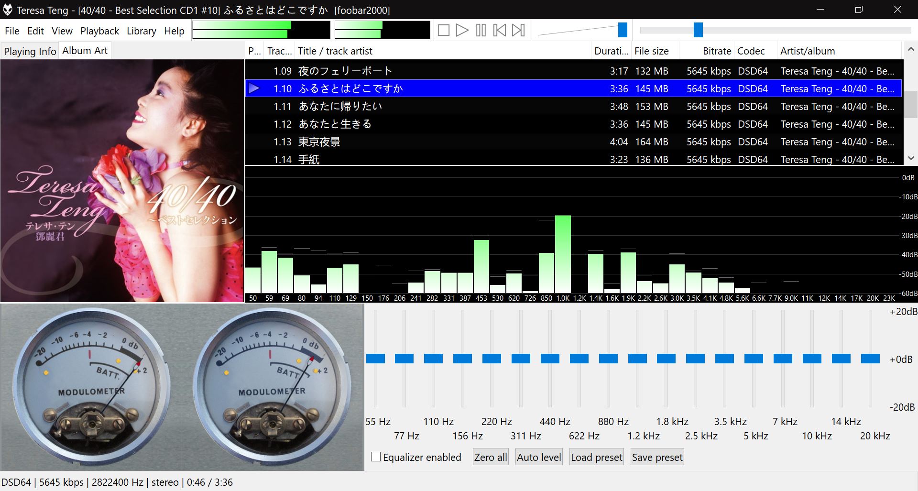Go to previous track button
918x491 pixels.
click(x=499, y=31)
